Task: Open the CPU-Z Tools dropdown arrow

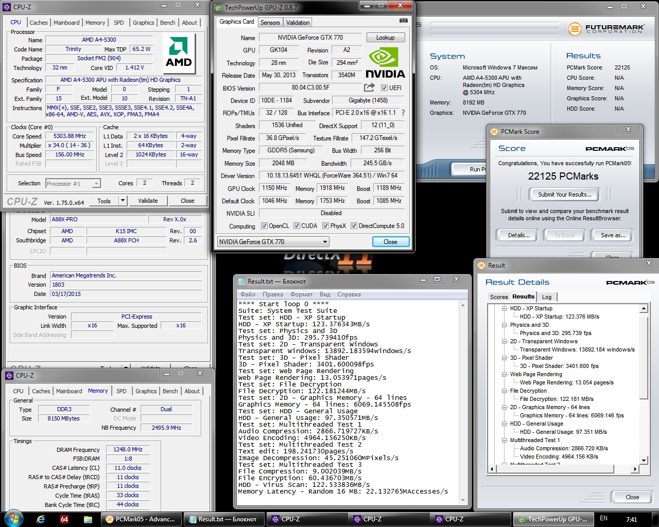Action: pos(123,201)
